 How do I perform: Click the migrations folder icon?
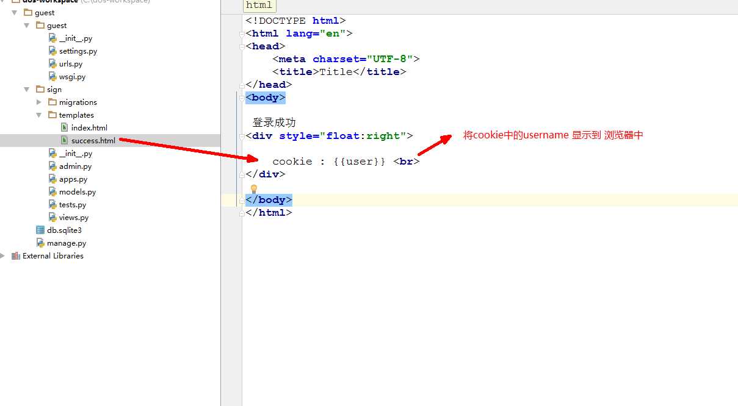point(52,102)
